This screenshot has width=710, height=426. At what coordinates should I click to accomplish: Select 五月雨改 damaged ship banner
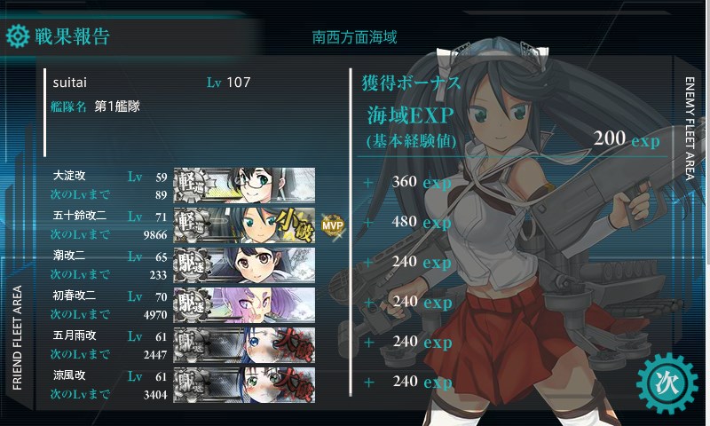[x=245, y=345]
